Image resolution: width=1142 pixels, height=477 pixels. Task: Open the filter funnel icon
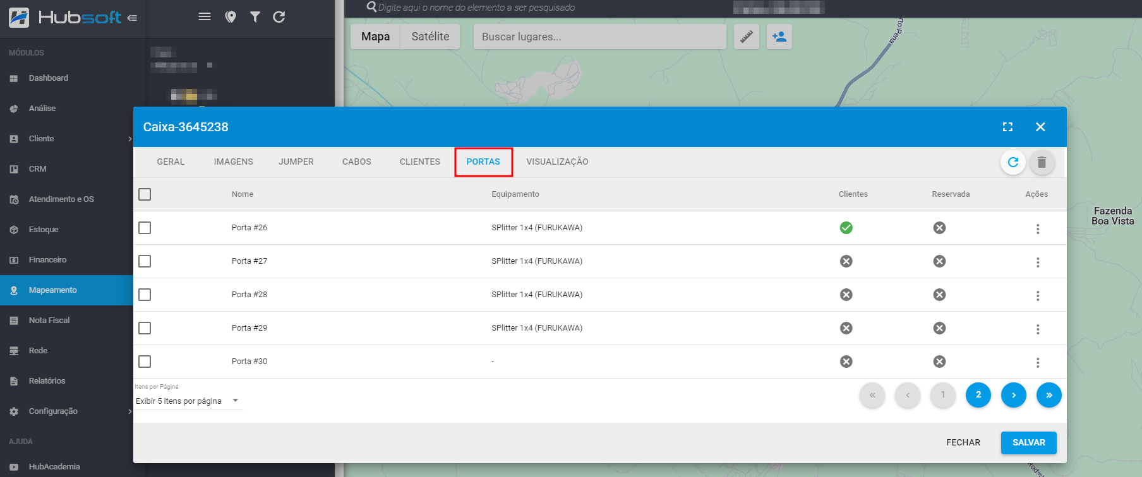[x=255, y=17]
